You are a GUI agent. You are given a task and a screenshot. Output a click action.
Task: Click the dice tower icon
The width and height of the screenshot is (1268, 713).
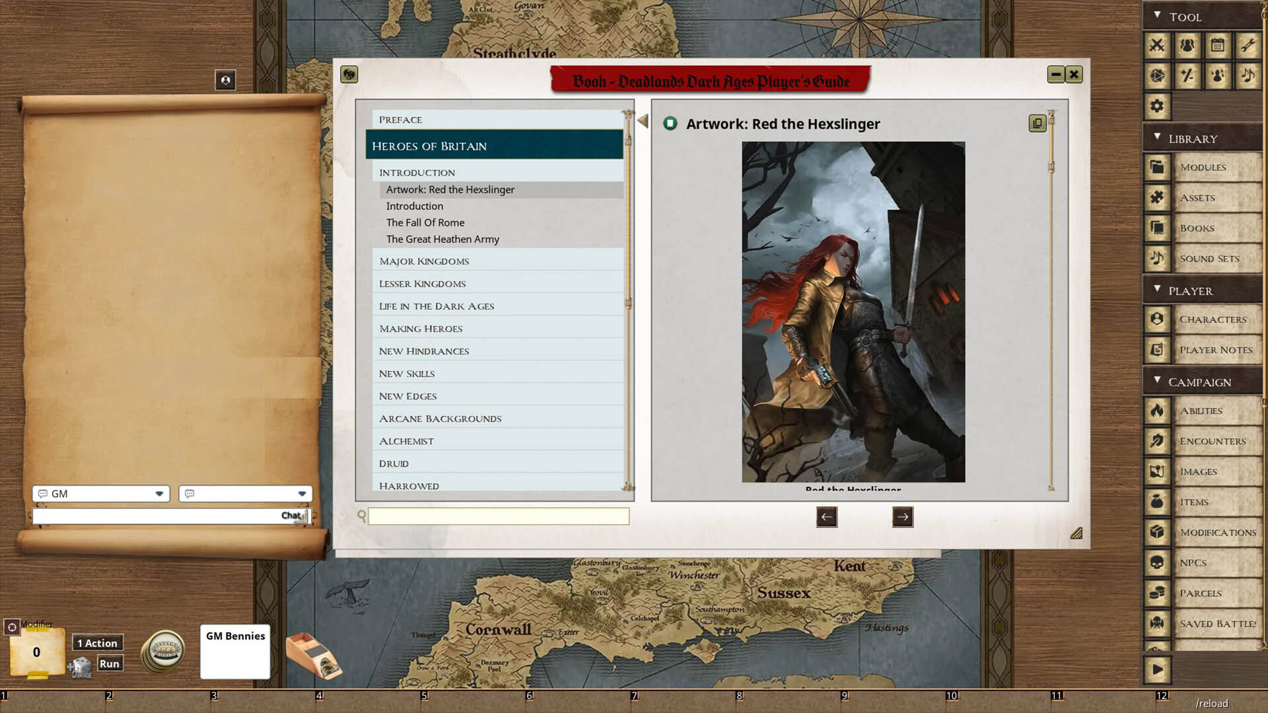[313, 656]
